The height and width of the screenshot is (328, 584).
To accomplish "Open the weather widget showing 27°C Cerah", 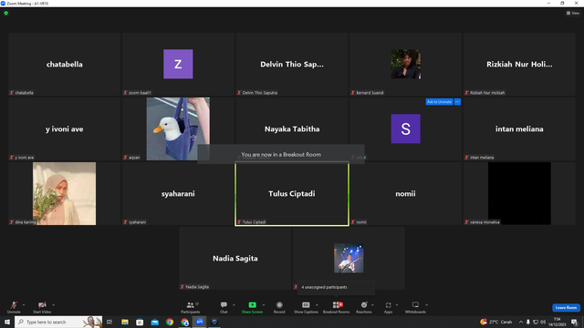I will tap(496, 322).
